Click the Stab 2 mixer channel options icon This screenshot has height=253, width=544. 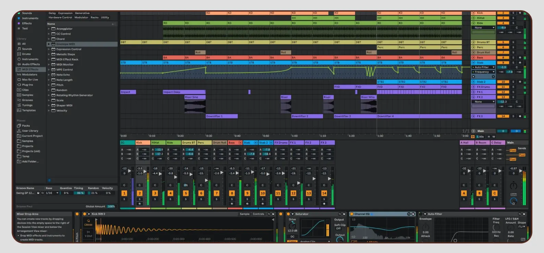pyautogui.click(x=271, y=143)
